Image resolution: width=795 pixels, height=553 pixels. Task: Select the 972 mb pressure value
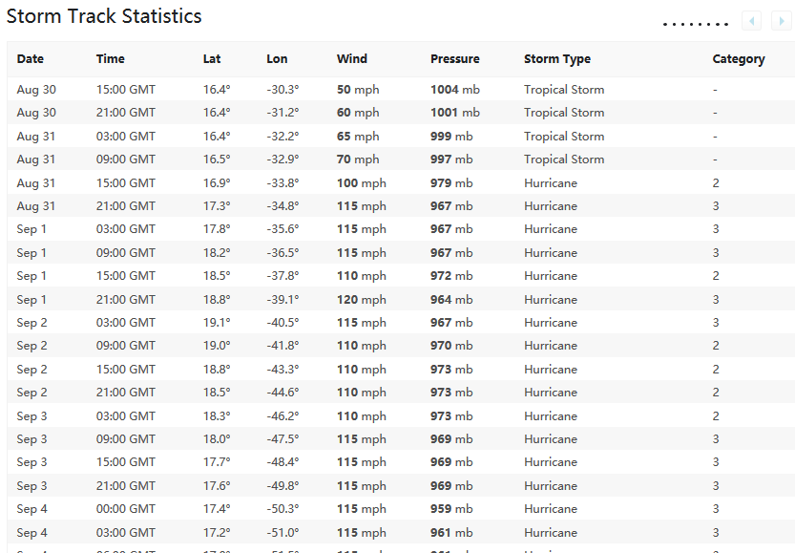(x=451, y=276)
